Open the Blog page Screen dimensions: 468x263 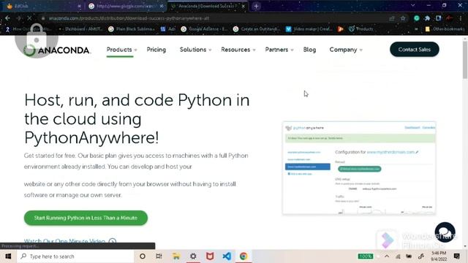coord(309,50)
